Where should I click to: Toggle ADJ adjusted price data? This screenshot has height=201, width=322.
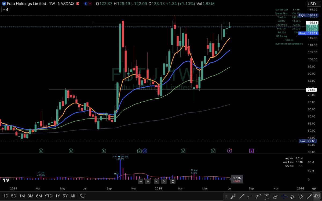(x=317, y=196)
